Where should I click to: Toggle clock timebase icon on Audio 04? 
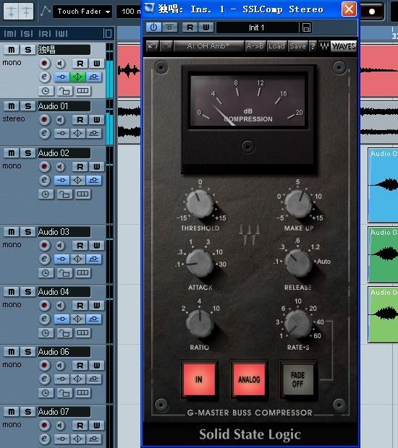tap(46, 332)
